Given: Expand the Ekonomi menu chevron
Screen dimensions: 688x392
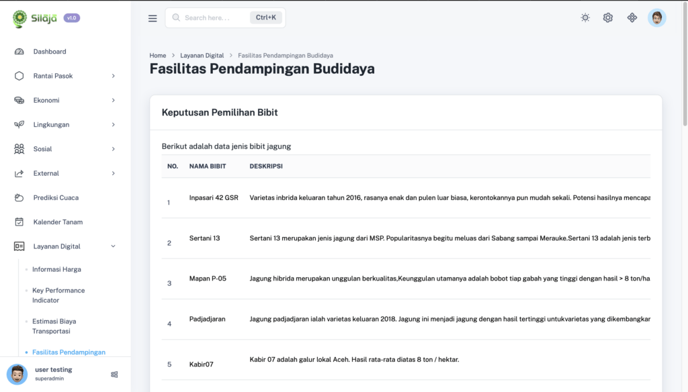Looking at the screenshot, I should pos(113,101).
